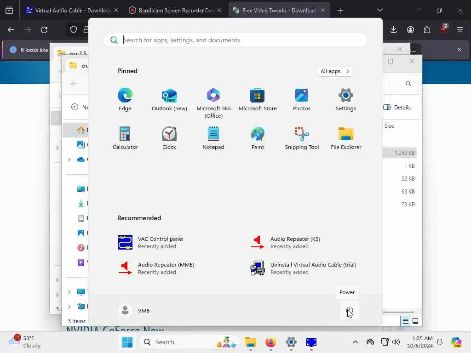Switch to Virtual Audio Cable browser tab
The height and width of the screenshot is (353, 471).
click(71, 10)
